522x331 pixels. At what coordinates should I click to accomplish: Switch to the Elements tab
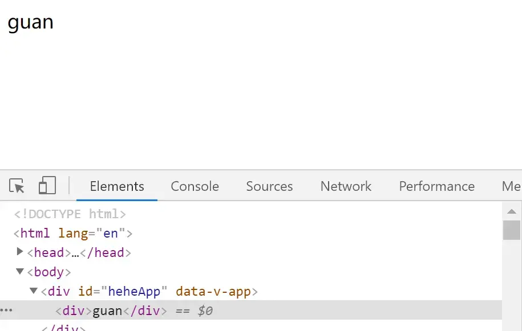click(x=117, y=186)
